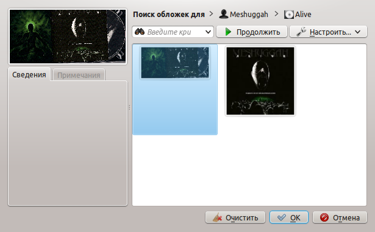
Task: Select the wide triptych cover thumbnail
Action: pos(175,63)
